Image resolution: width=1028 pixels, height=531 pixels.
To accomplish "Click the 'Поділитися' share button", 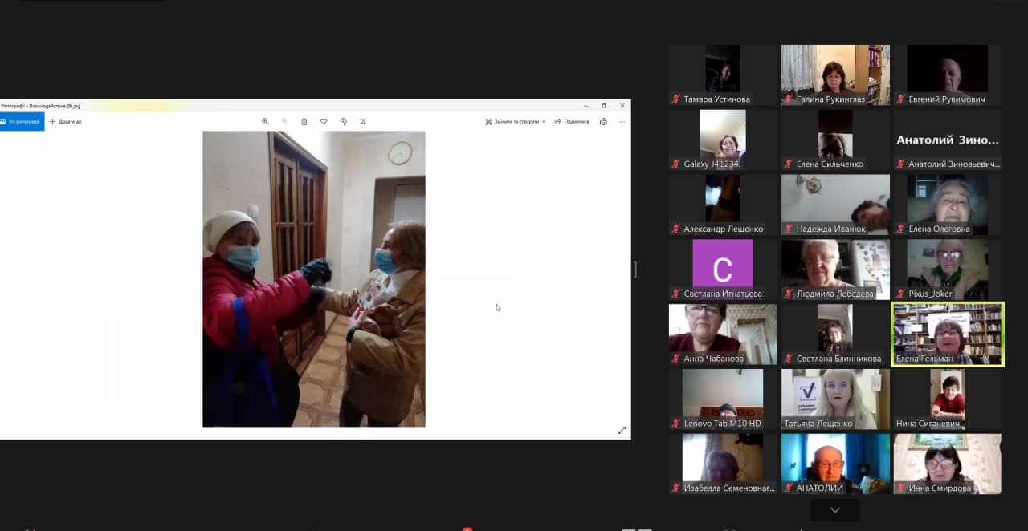I will (572, 122).
